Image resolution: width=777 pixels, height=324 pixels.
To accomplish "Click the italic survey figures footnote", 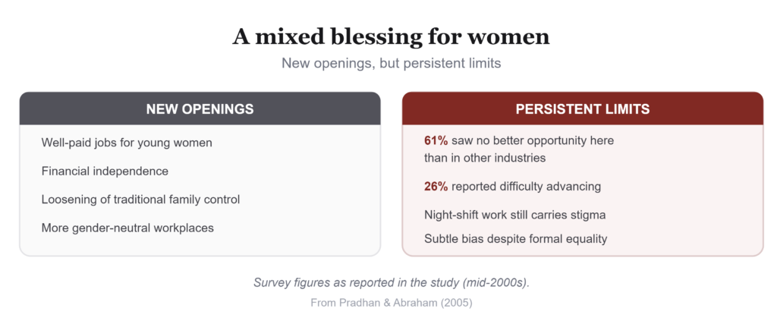I will point(392,283).
